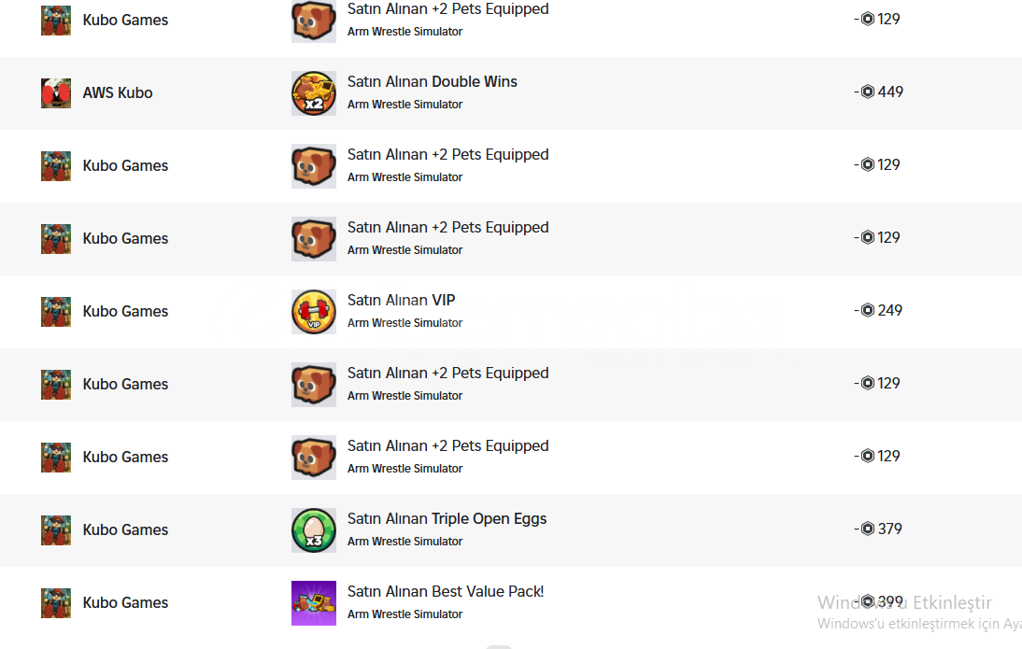Image resolution: width=1022 pixels, height=649 pixels.
Task: Click Kubo Games name in the VIP row
Action: [125, 311]
